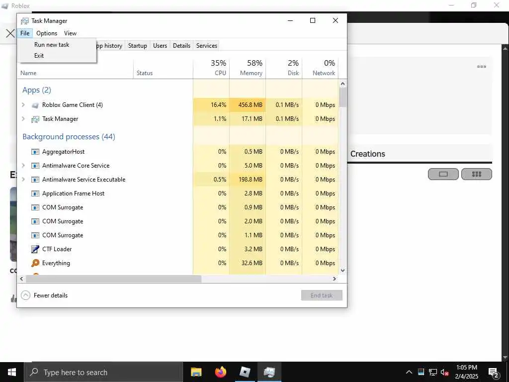
Task: Click the Everything magnifier icon
Action: click(35, 263)
